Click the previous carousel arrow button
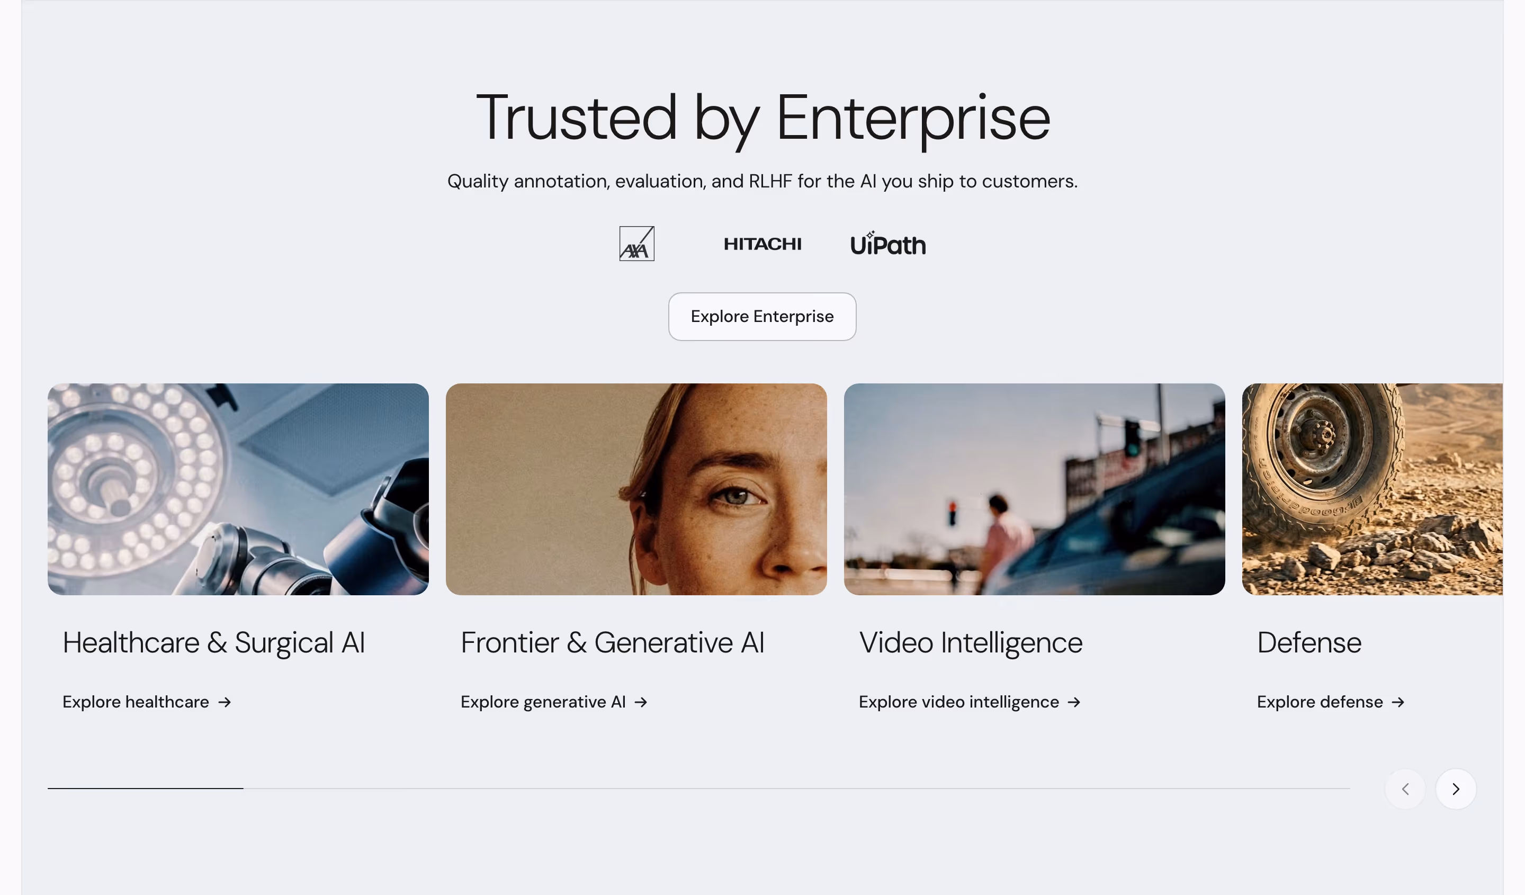This screenshot has width=1525, height=895. tap(1405, 789)
